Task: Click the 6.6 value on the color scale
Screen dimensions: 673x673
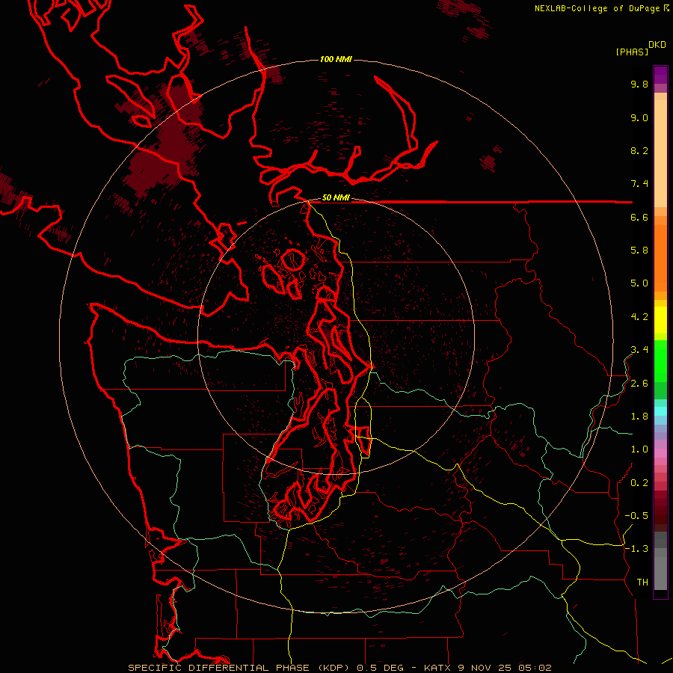Action: 639,217
